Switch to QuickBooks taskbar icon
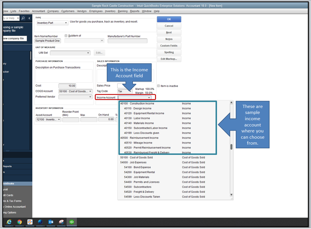This screenshot has width=311, height=229. click(x=72, y=222)
